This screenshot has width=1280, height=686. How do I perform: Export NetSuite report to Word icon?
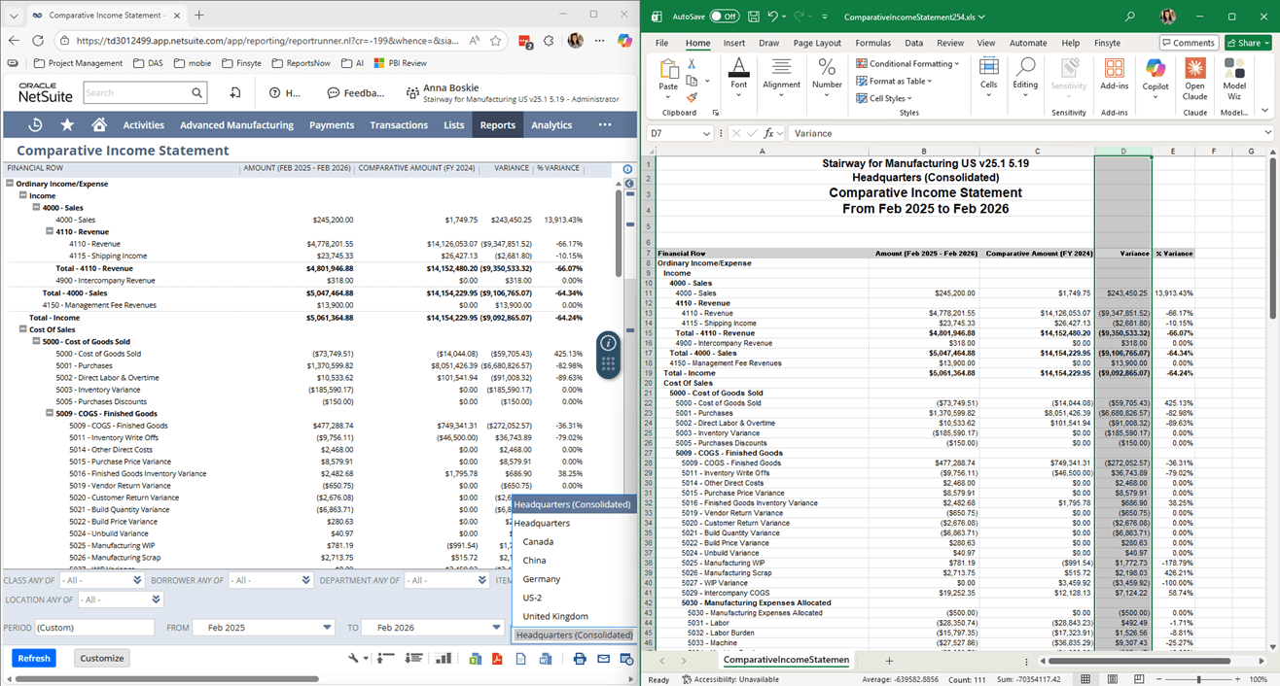pos(545,658)
